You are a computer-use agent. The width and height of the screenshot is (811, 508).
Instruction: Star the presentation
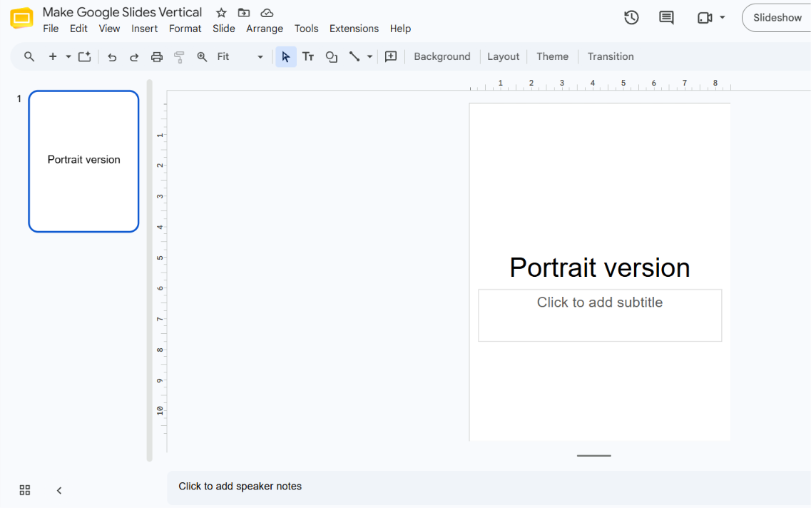(x=221, y=13)
